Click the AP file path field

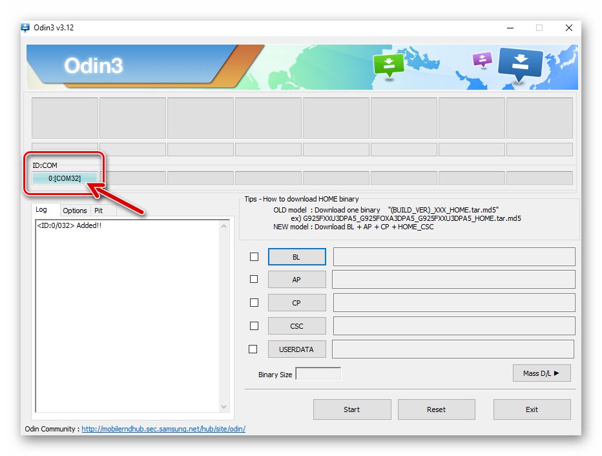click(453, 280)
